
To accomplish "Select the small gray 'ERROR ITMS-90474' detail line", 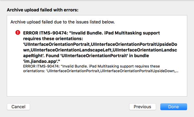I will [92, 66].
